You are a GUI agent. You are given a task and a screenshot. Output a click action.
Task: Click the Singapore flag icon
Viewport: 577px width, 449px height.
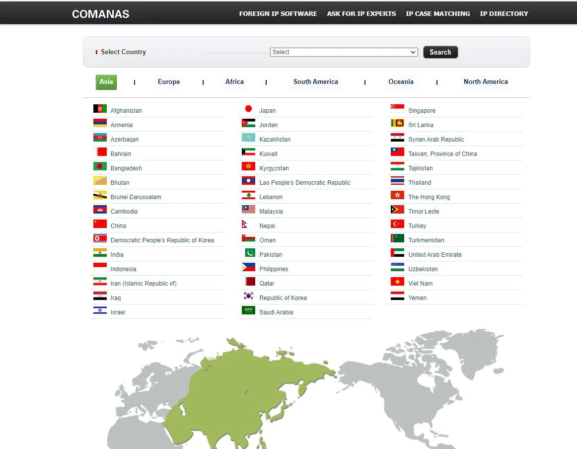(x=397, y=109)
